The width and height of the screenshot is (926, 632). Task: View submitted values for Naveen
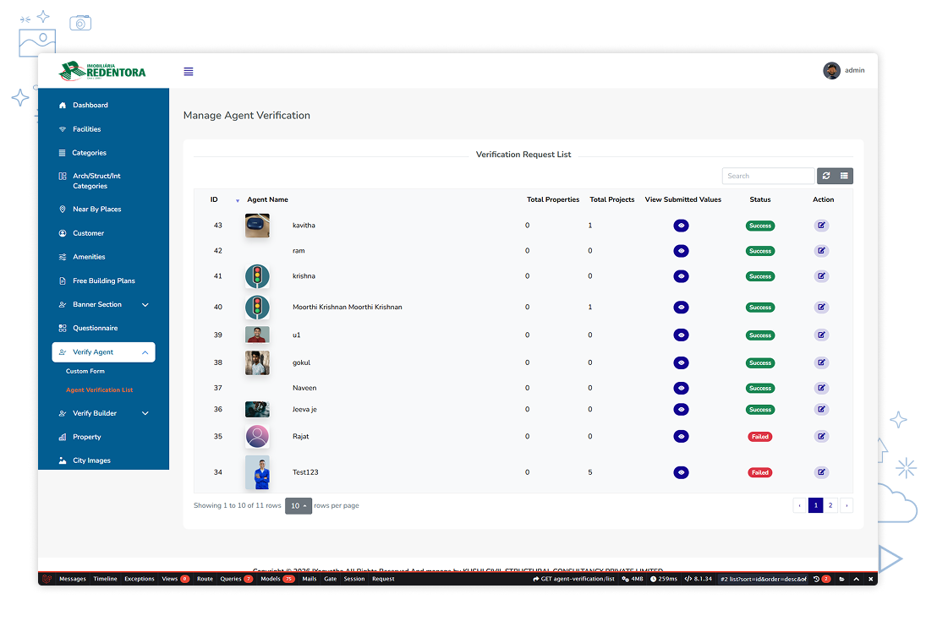681,389
